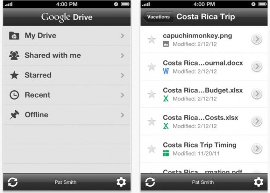Open the Offline label
270x193 pixels.
37,115
